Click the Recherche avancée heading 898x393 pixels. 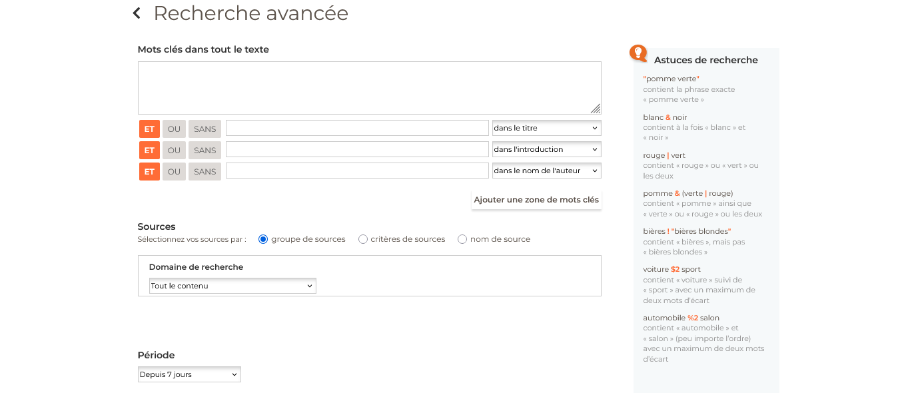pos(250,13)
